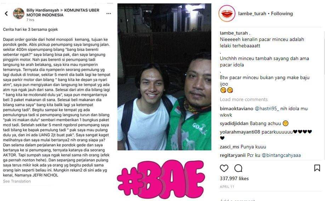Expand Load more comments
Viewport: 325px width, 201px height.
244,100
